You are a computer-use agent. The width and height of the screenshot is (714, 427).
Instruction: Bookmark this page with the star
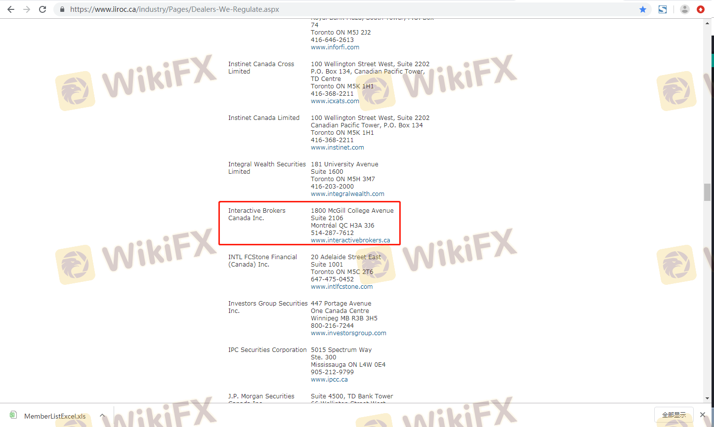[643, 9]
